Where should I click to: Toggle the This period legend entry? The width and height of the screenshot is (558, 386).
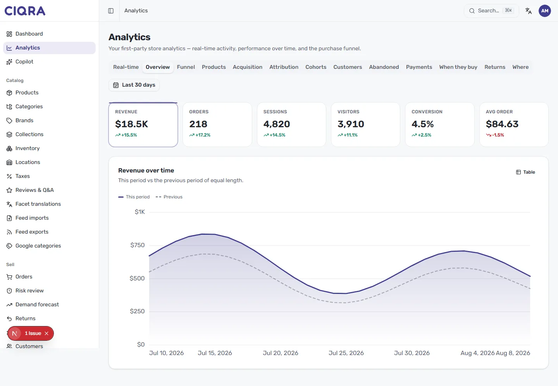pos(134,197)
